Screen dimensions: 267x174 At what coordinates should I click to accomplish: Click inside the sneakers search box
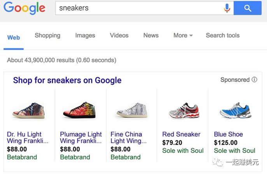136,8
